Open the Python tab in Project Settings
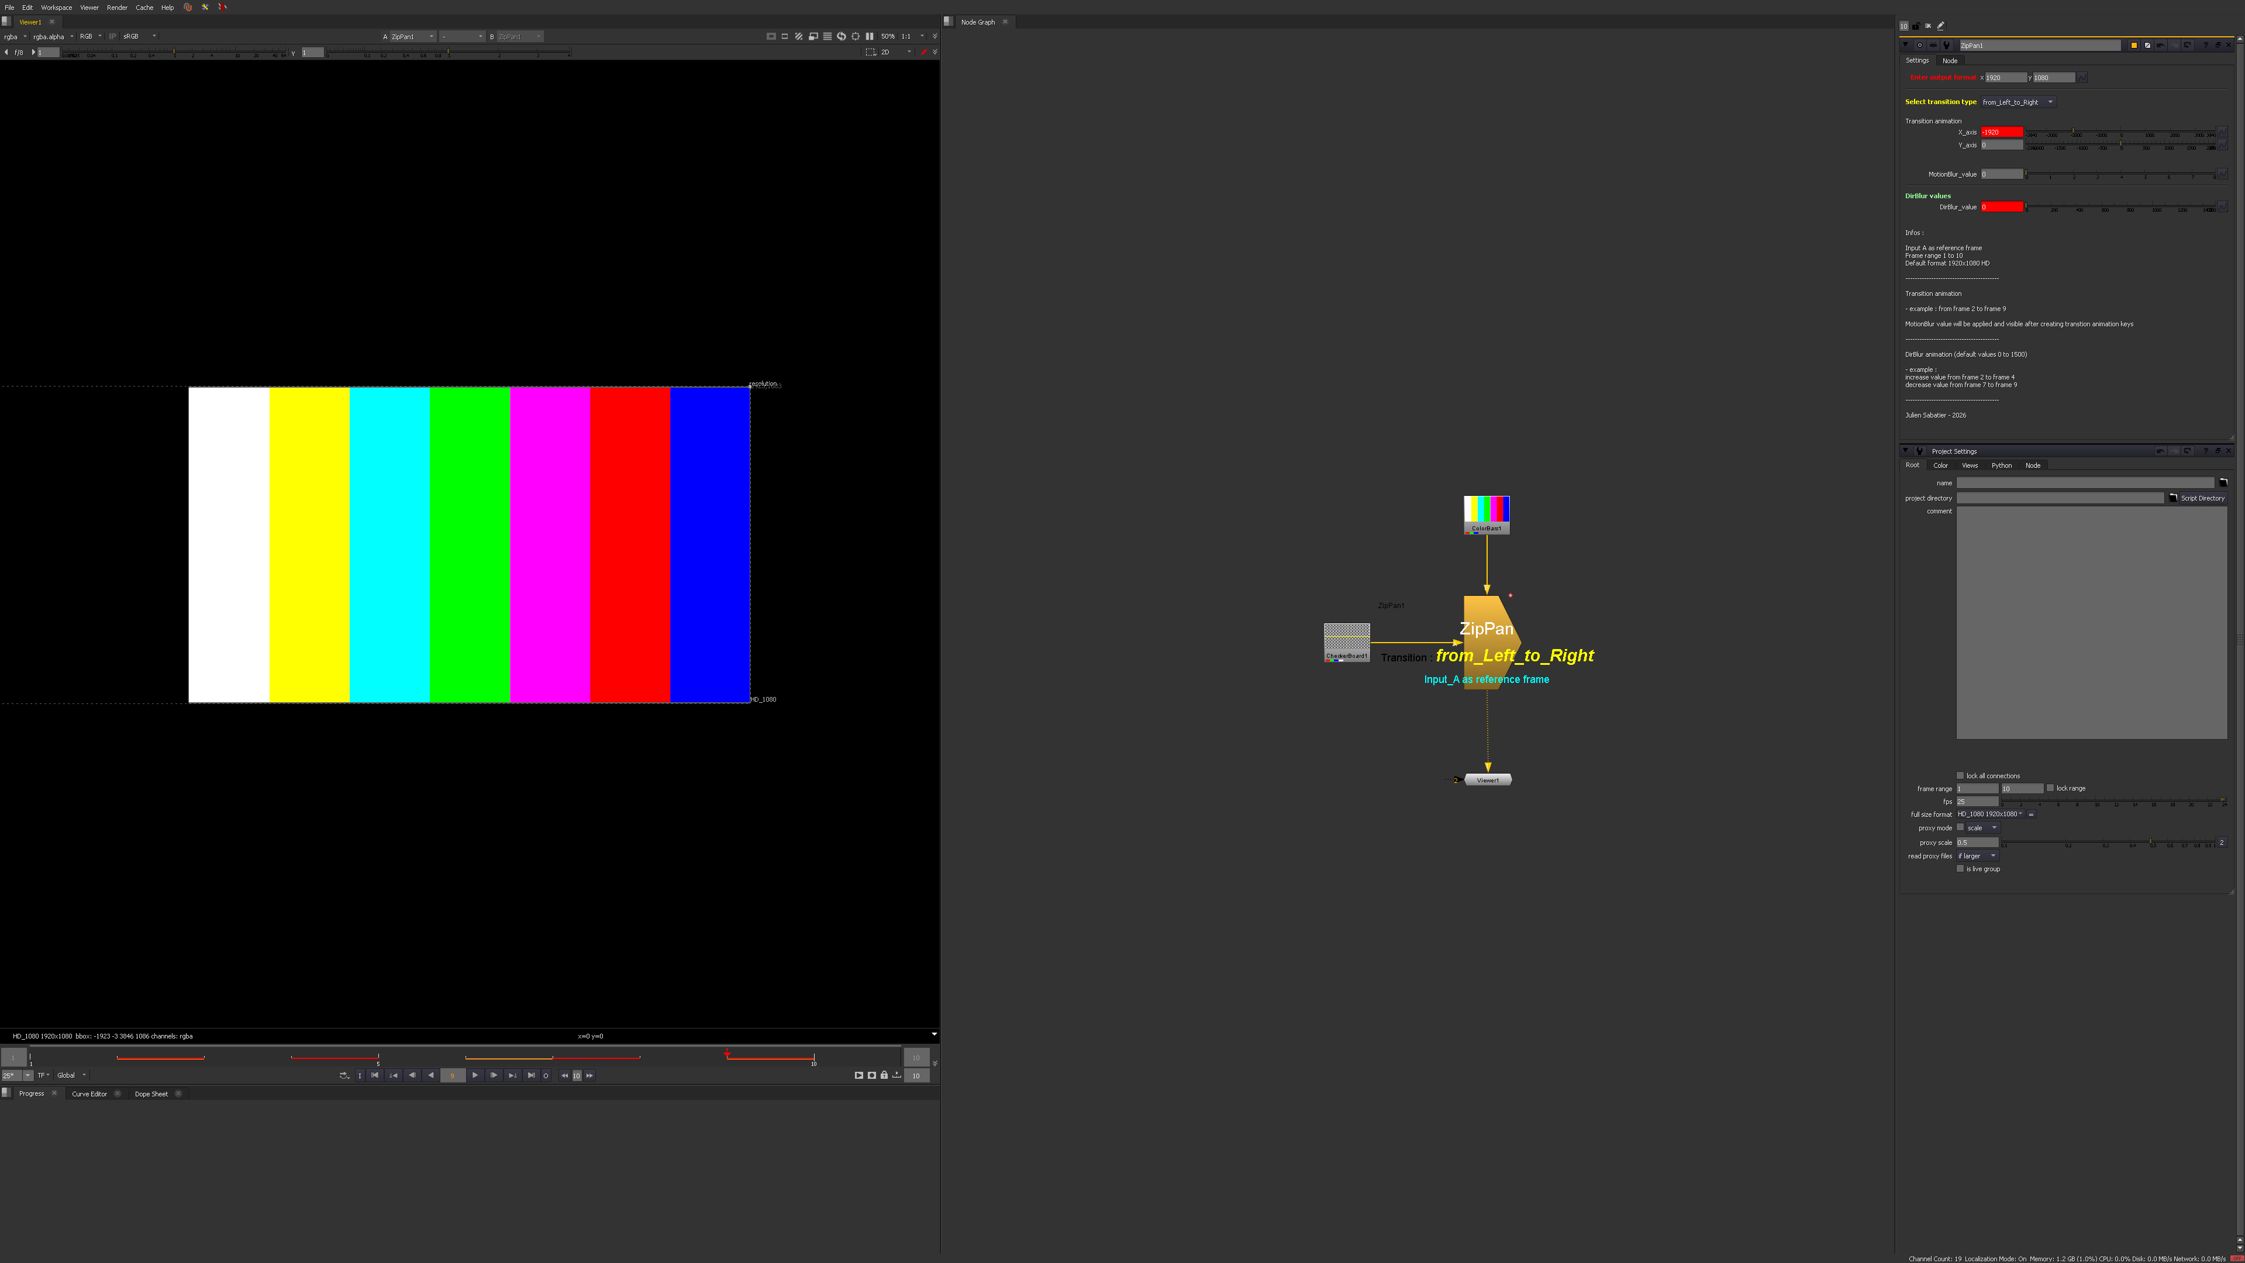Viewport: 2245px width, 1263px height. tap(2001, 465)
